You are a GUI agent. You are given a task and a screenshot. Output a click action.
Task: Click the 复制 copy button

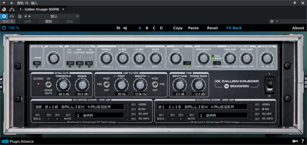pos(49,22)
